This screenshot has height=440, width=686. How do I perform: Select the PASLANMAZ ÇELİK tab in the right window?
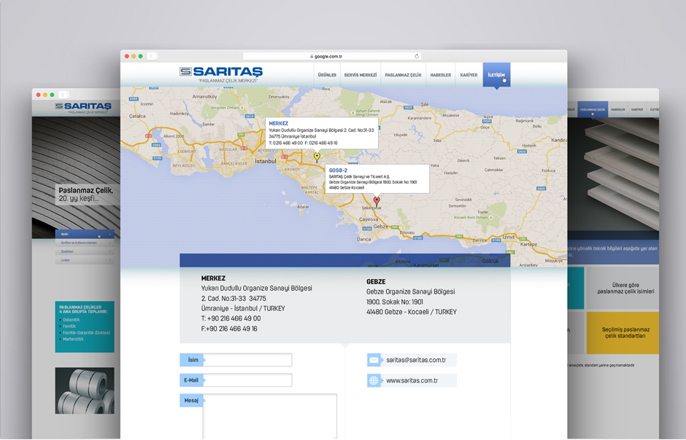point(593,109)
